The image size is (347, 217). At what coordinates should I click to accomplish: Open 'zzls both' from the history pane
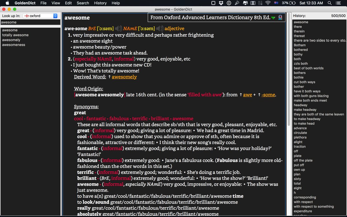[x=301, y=64]
